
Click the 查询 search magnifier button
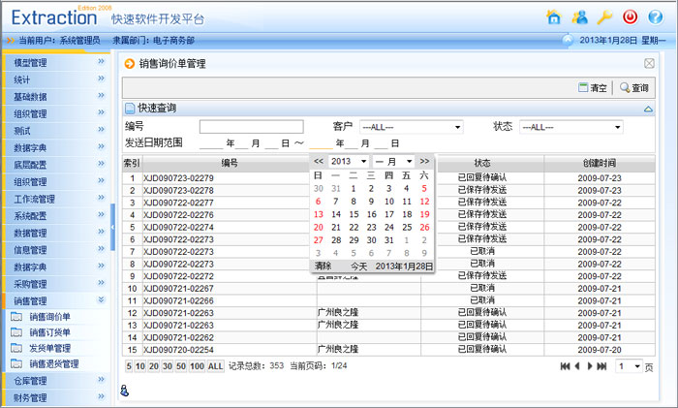tap(634, 87)
